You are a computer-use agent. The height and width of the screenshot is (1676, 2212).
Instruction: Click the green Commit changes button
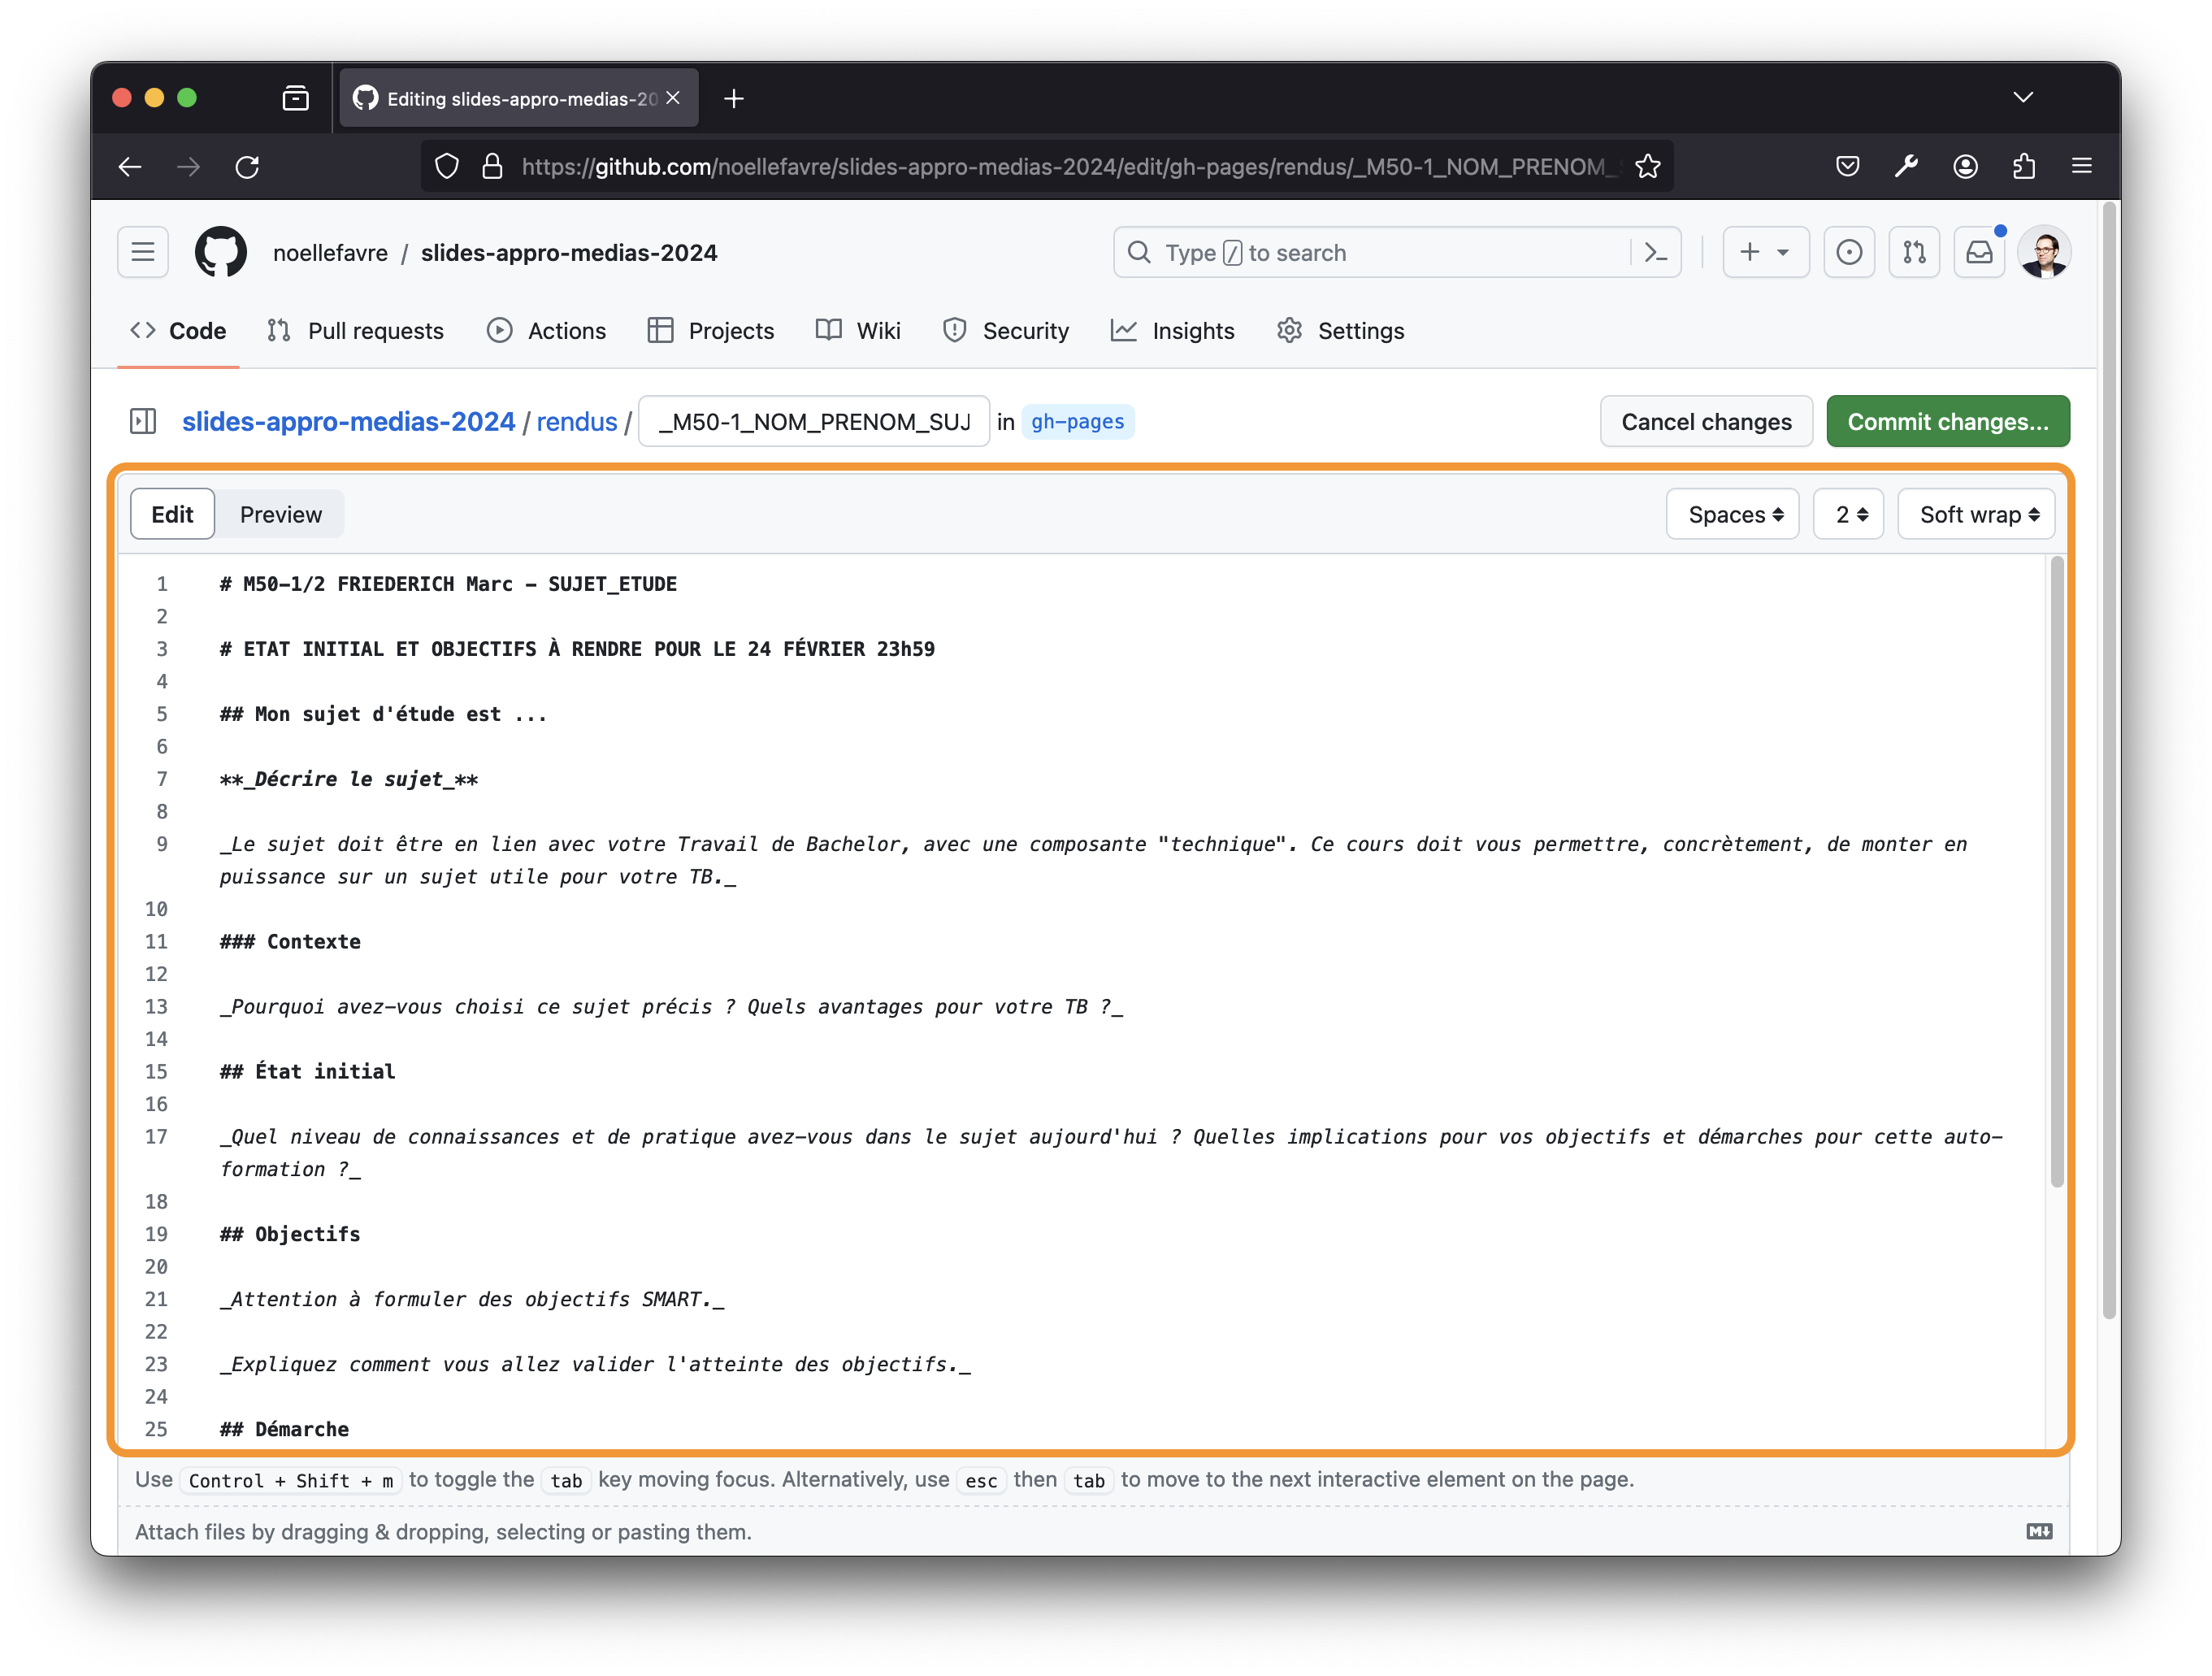click(1946, 421)
